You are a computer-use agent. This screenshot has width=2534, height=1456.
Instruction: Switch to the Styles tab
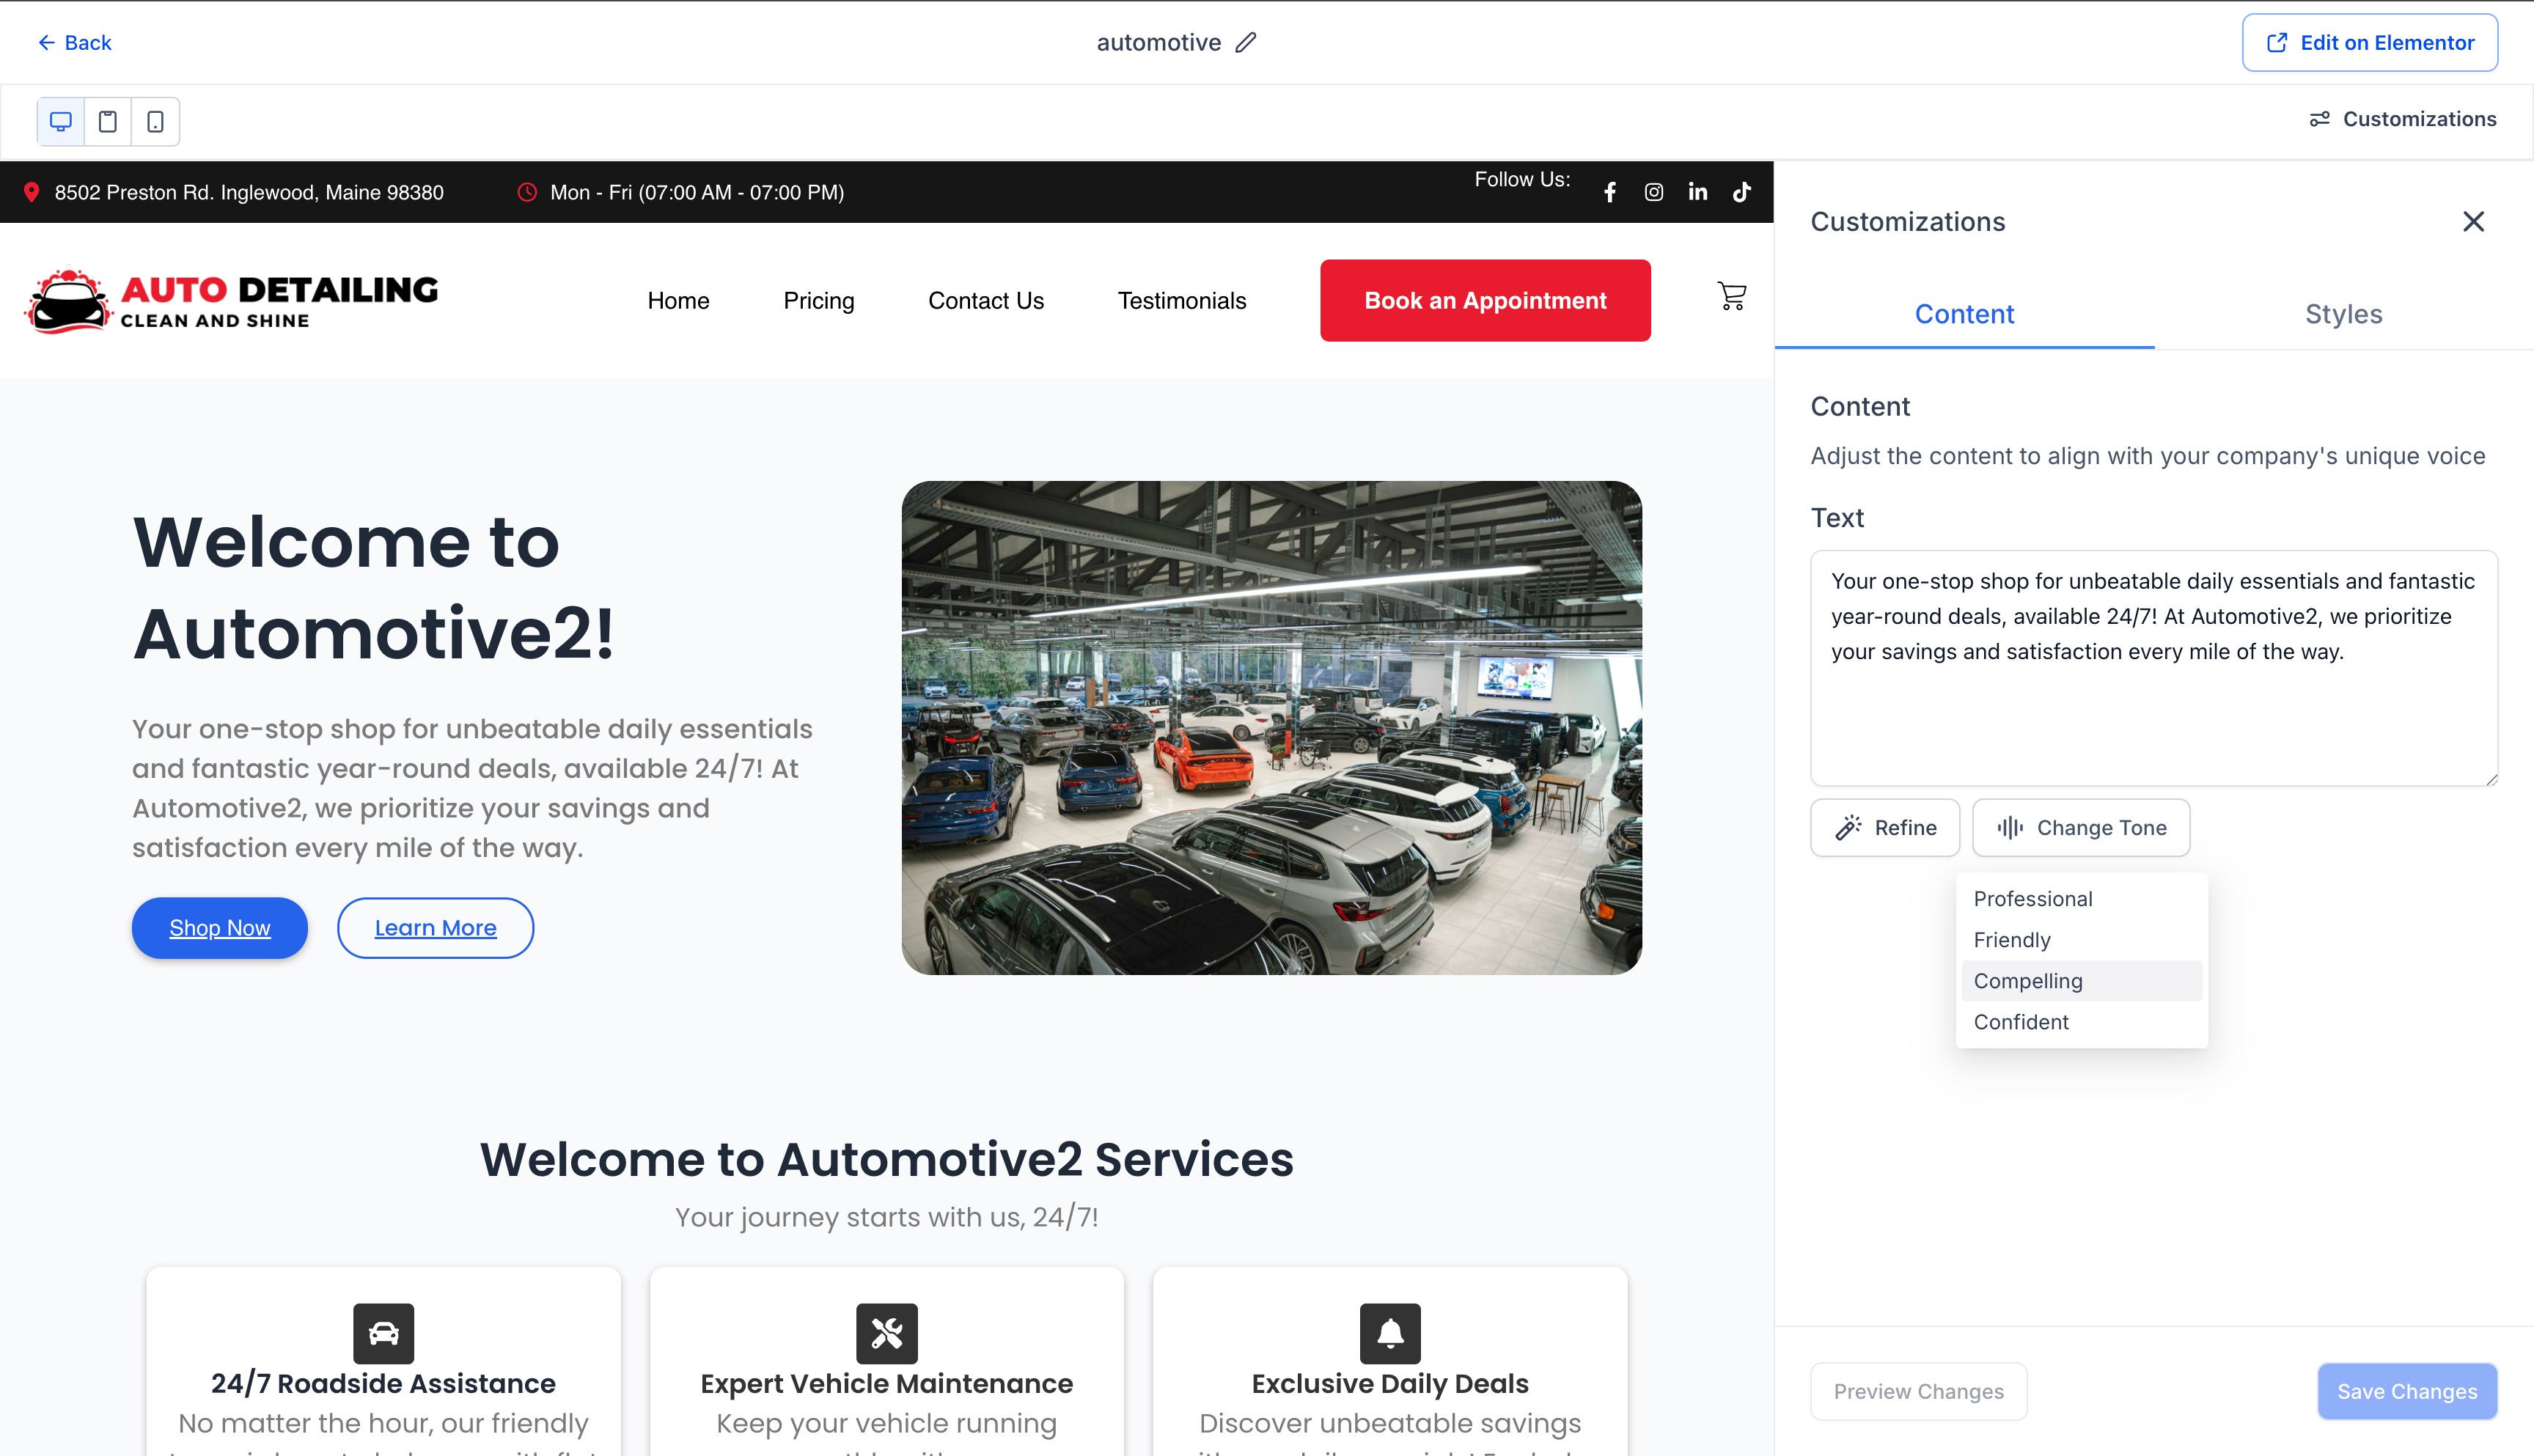coord(2343,314)
